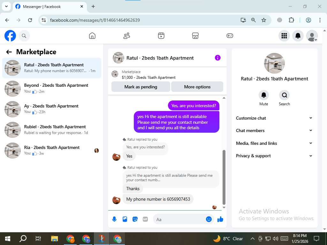This screenshot has width=327, height=245.
Task: Open the site information icon in address bar
Action: [43, 20]
